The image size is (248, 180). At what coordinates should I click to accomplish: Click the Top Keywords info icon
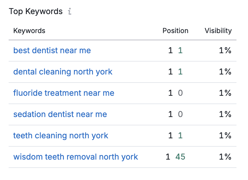[70, 12]
